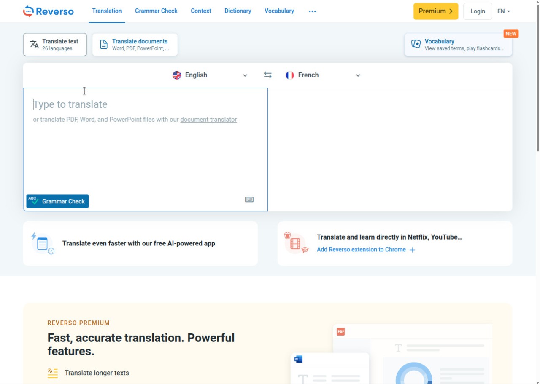Click the Netflix YouTube film icon
Screen dimensions: 540x384
[x=296, y=243]
